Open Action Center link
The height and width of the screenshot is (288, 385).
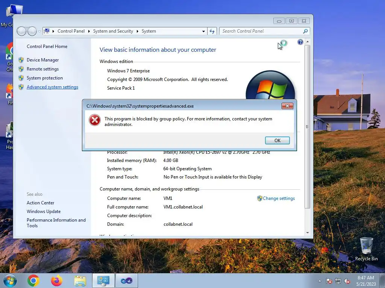point(41,203)
